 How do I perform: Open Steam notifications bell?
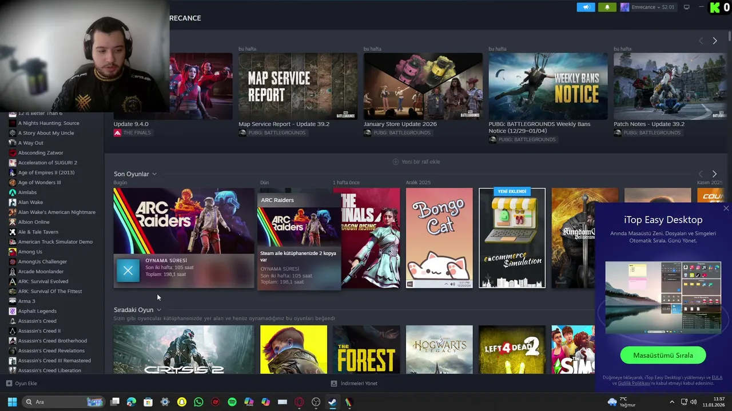607,7
